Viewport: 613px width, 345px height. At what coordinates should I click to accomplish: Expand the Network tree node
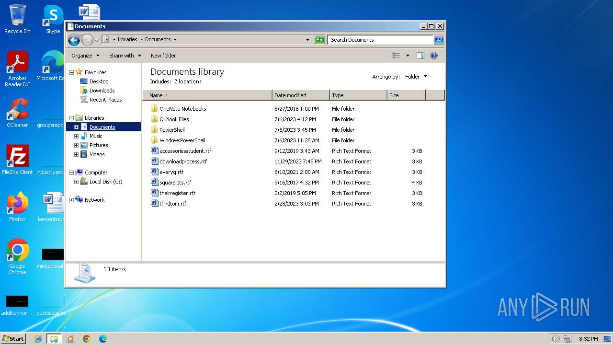coord(72,200)
